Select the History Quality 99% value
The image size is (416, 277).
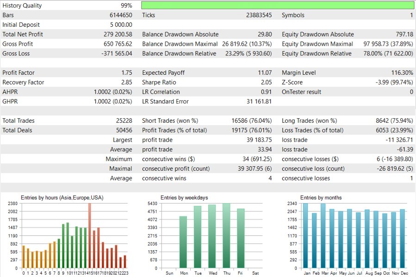click(126, 6)
